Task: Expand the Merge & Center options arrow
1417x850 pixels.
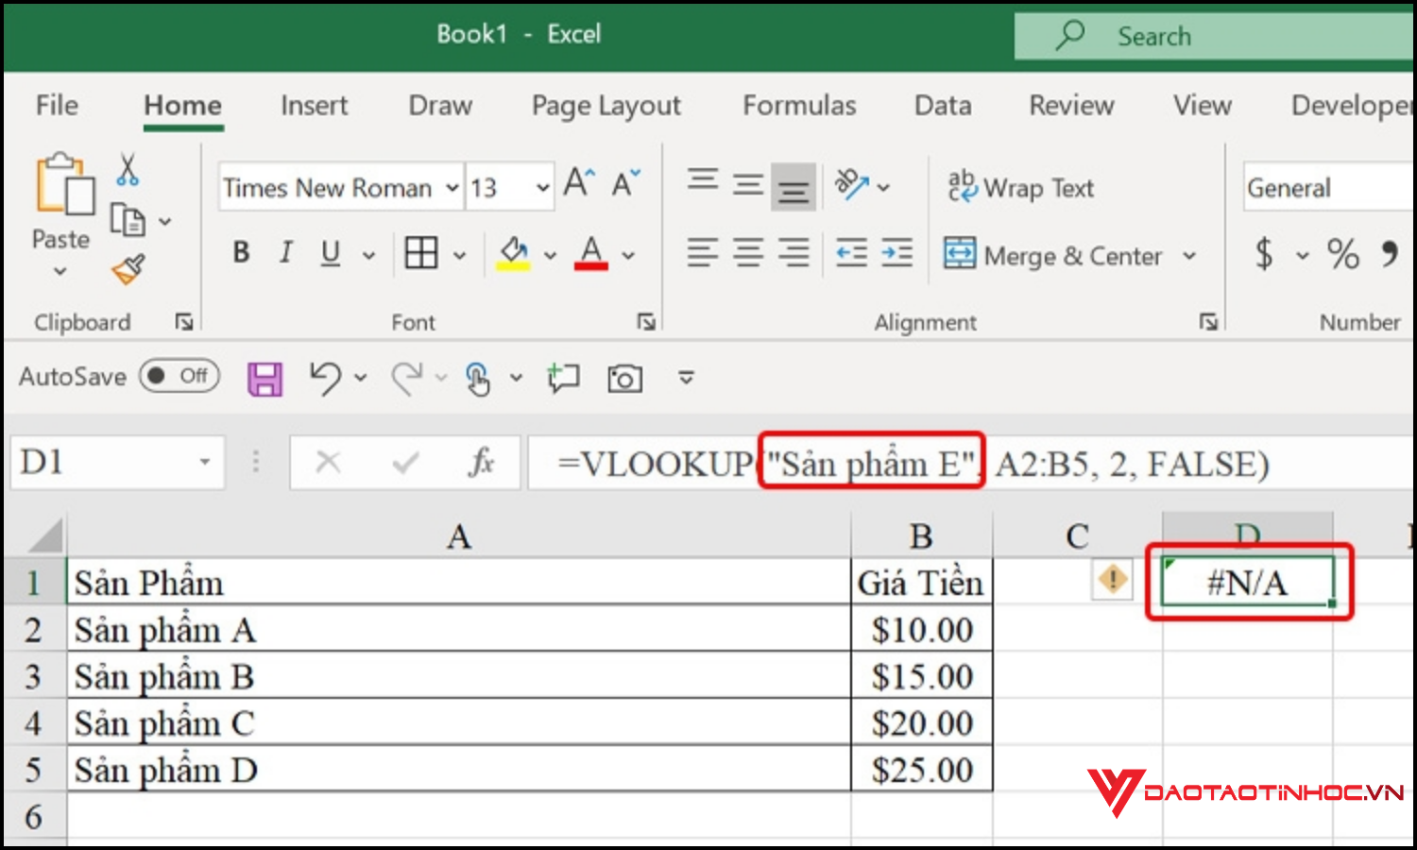Action: click(1189, 255)
